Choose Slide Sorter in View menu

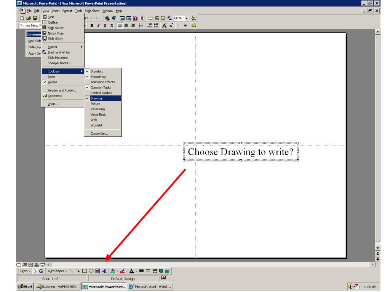coord(63,28)
